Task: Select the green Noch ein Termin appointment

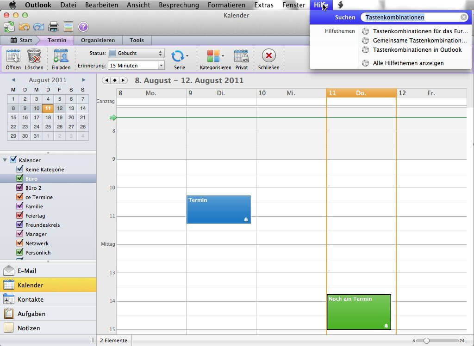Action: pos(359,312)
